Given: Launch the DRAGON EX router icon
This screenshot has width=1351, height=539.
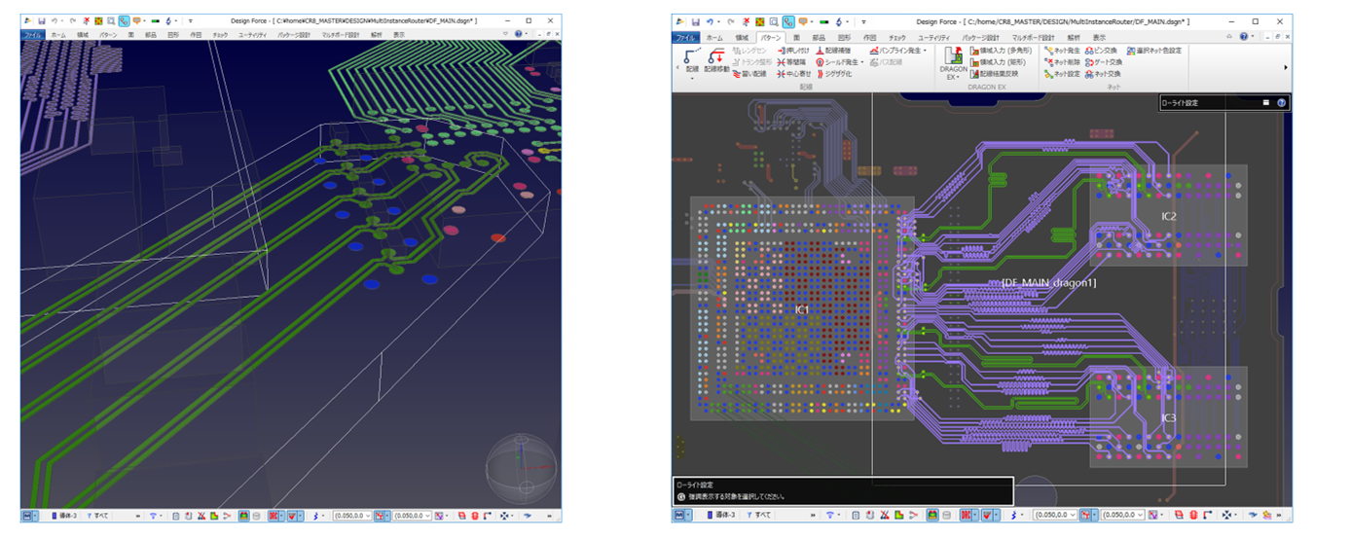Looking at the screenshot, I should click(953, 57).
